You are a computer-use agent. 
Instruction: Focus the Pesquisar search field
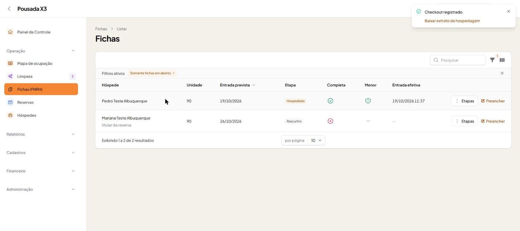458,60
